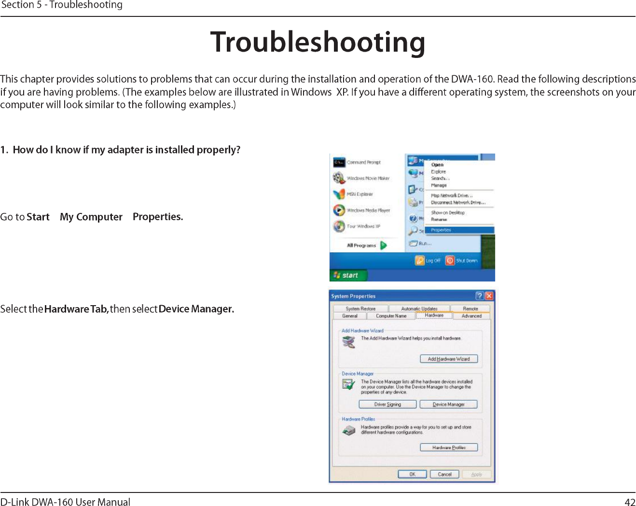Click the Log Off key icon
The image size is (636, 506).
point(420,260)
